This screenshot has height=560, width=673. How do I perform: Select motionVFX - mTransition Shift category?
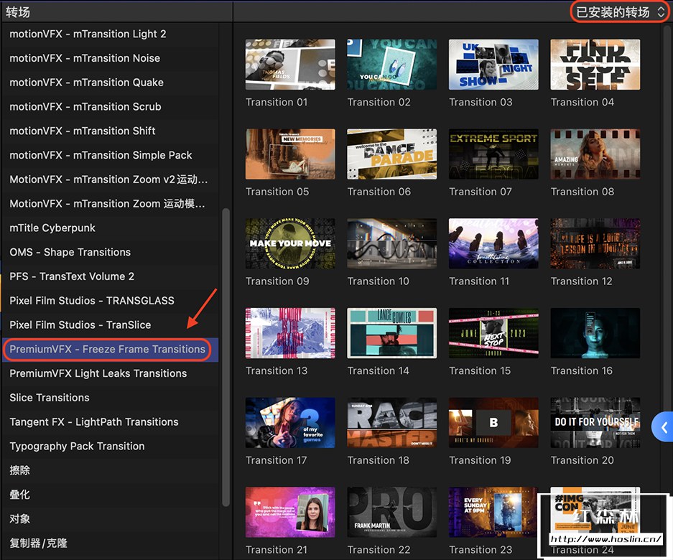coord(110,131)
